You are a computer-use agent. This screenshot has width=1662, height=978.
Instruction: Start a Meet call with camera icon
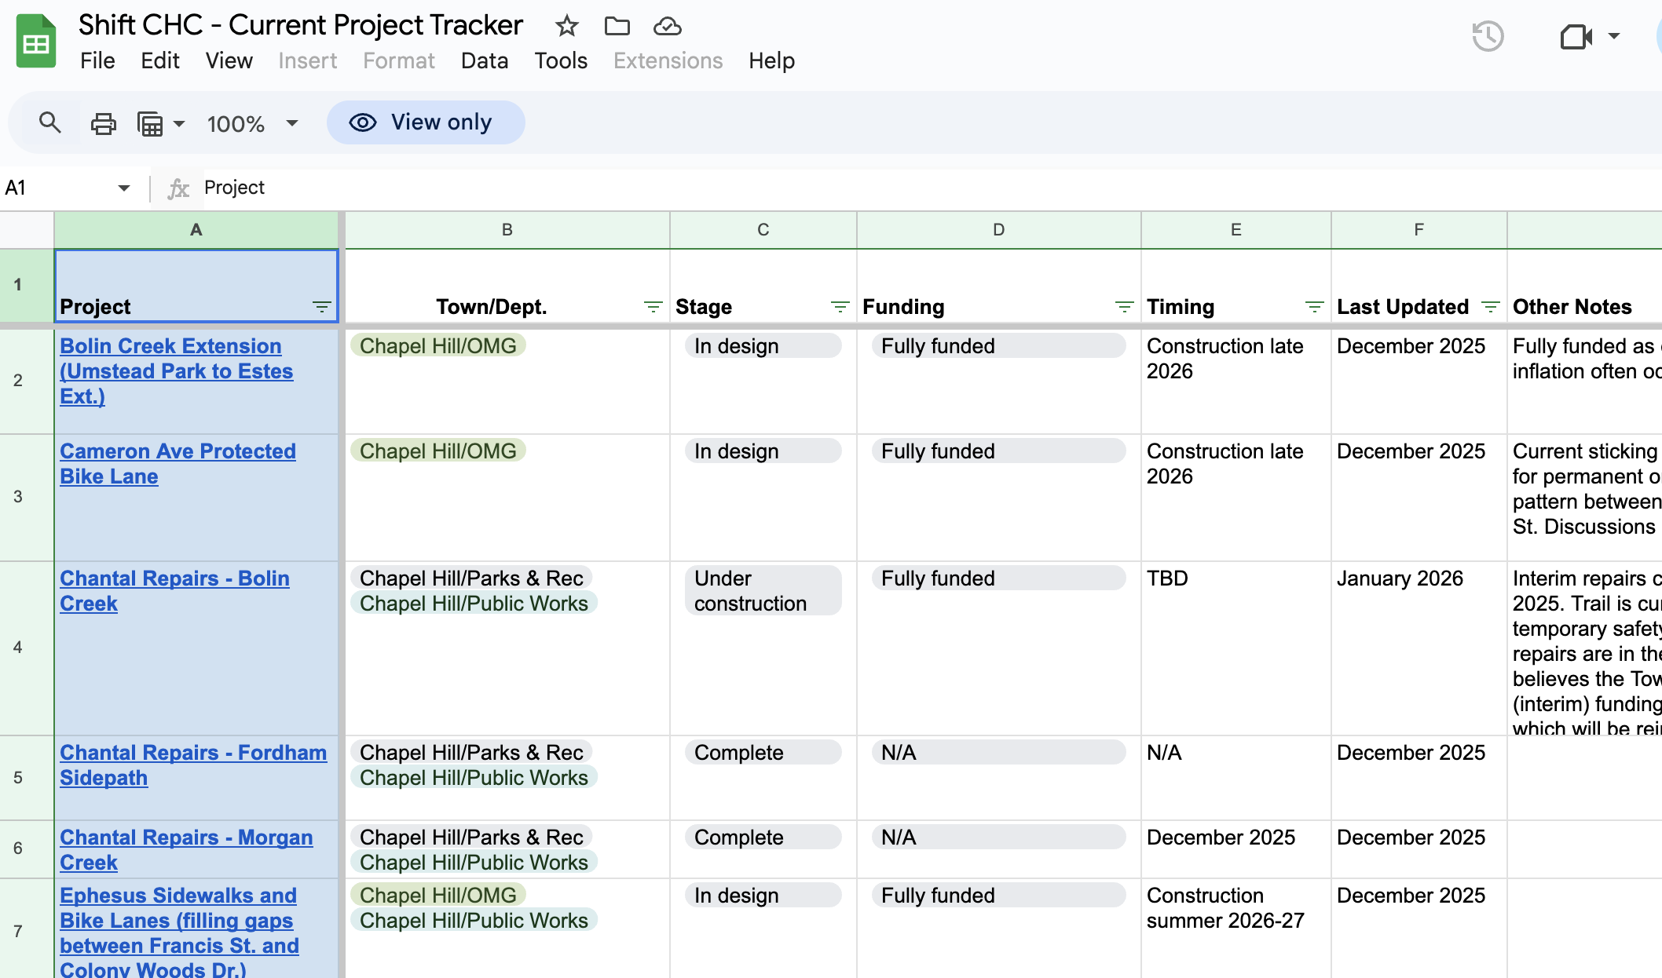click(1576, 36)
